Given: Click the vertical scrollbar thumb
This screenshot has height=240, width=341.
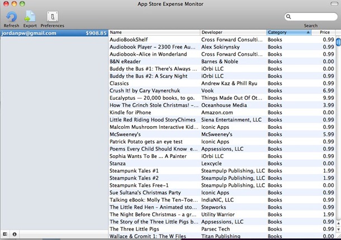Looking at the screenshot, I should click(x=338, y=42).
